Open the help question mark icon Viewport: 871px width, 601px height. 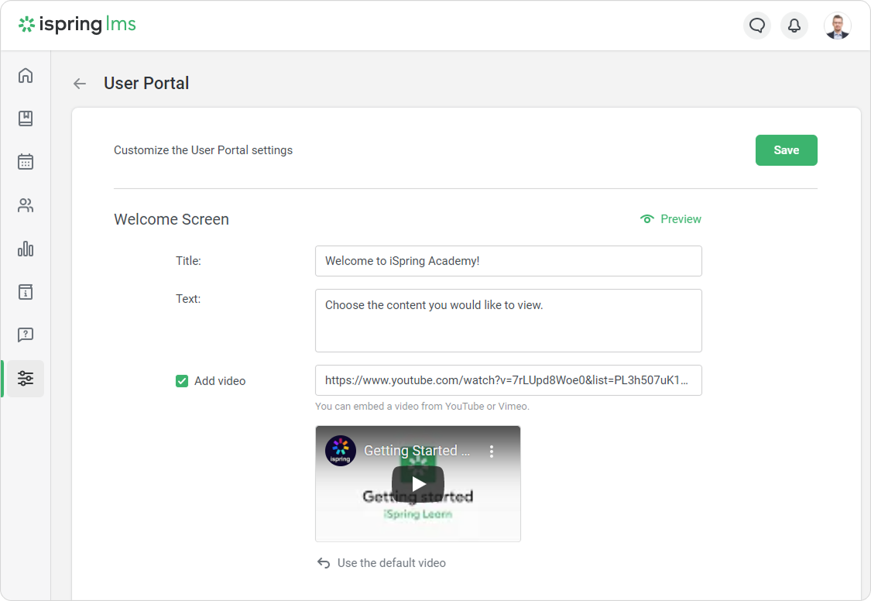click(26, 335)
